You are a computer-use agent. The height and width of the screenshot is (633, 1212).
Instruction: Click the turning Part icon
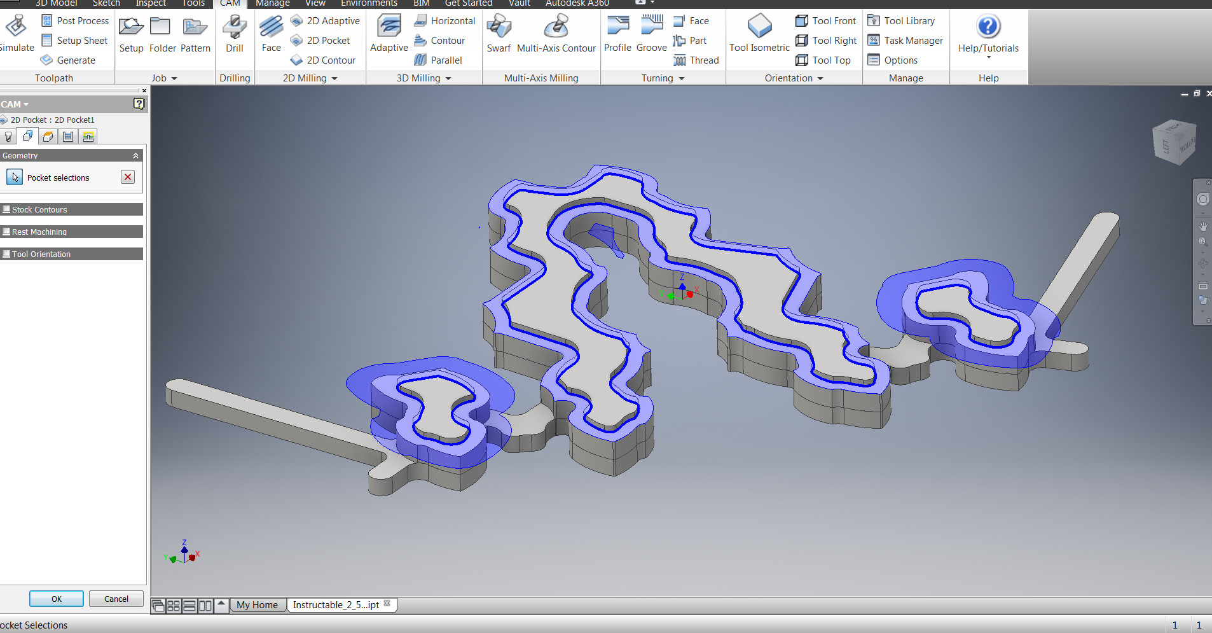click(679, 40)
